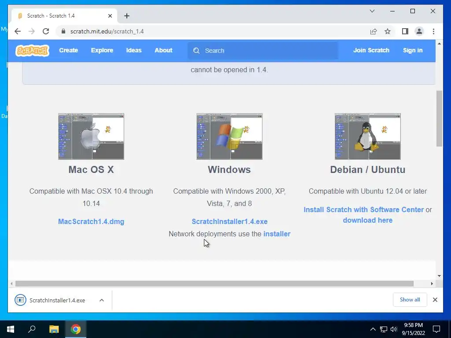Open the Ideas menu item
This screenshot has width=451, height=338.
point(134,50)
